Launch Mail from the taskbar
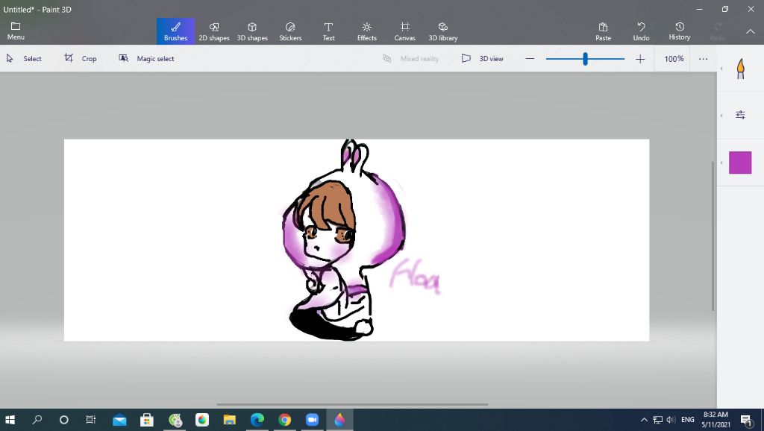Screen dimensions: 764x431 click(119, 420)
